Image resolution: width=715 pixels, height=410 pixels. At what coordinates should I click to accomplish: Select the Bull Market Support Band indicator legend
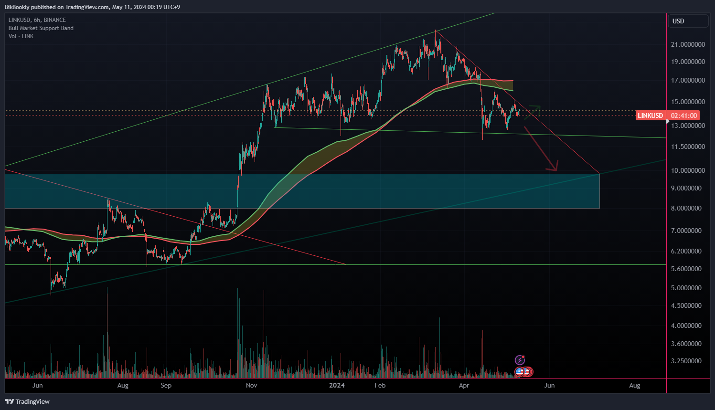point(41,28)
